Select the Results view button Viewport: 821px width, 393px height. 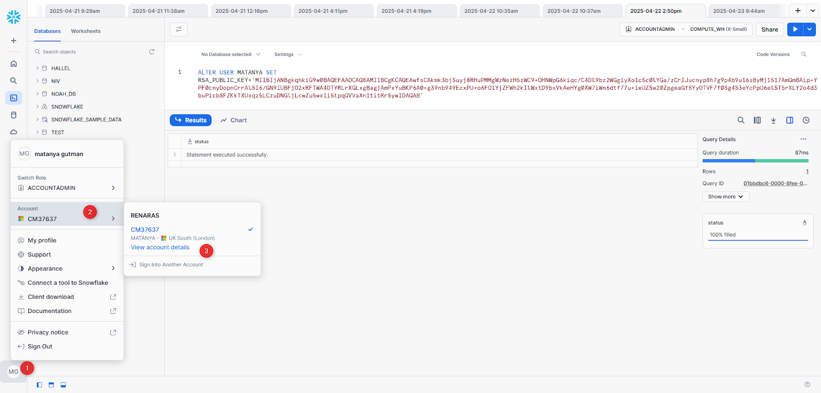190,120
